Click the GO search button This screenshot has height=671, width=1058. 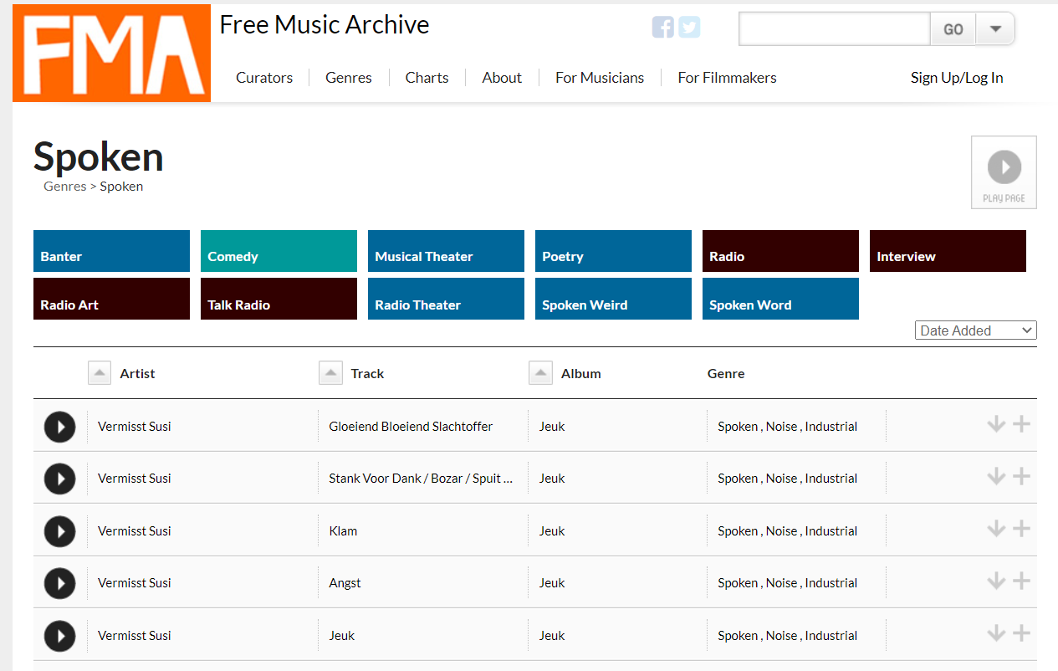(x=953, y=29)
